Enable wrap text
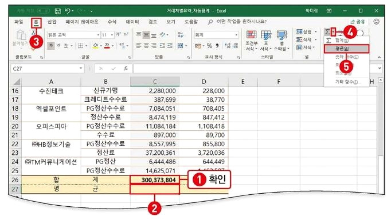Image resolution: width=387 pixels, height=220 pixels. (181, 34)
